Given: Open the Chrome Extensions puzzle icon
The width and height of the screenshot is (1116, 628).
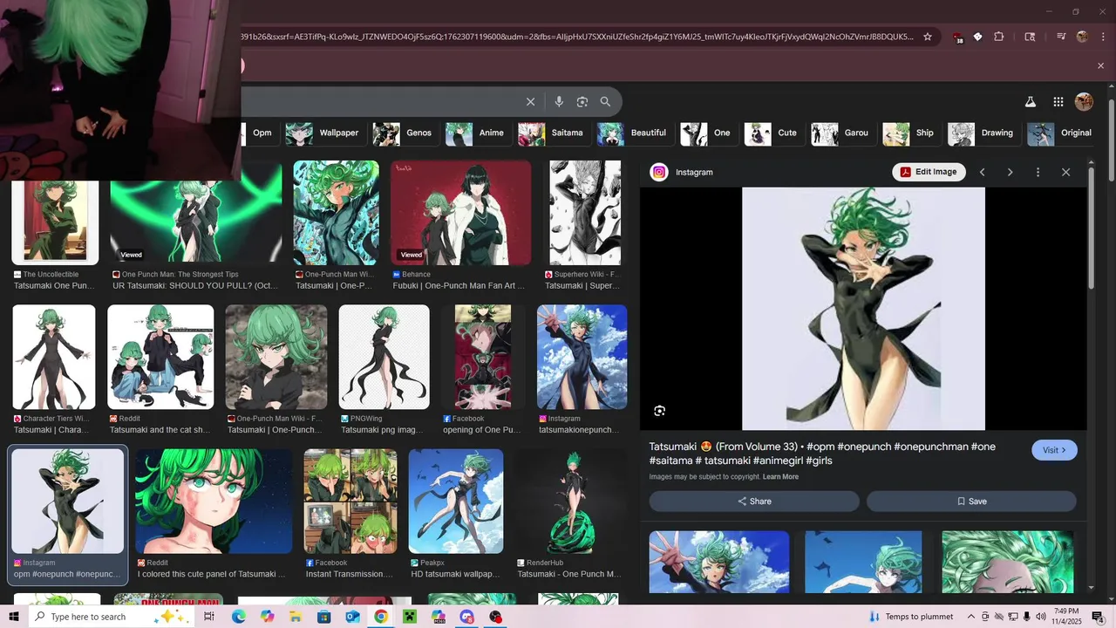Looking at the screenshot, I should 999,37.
